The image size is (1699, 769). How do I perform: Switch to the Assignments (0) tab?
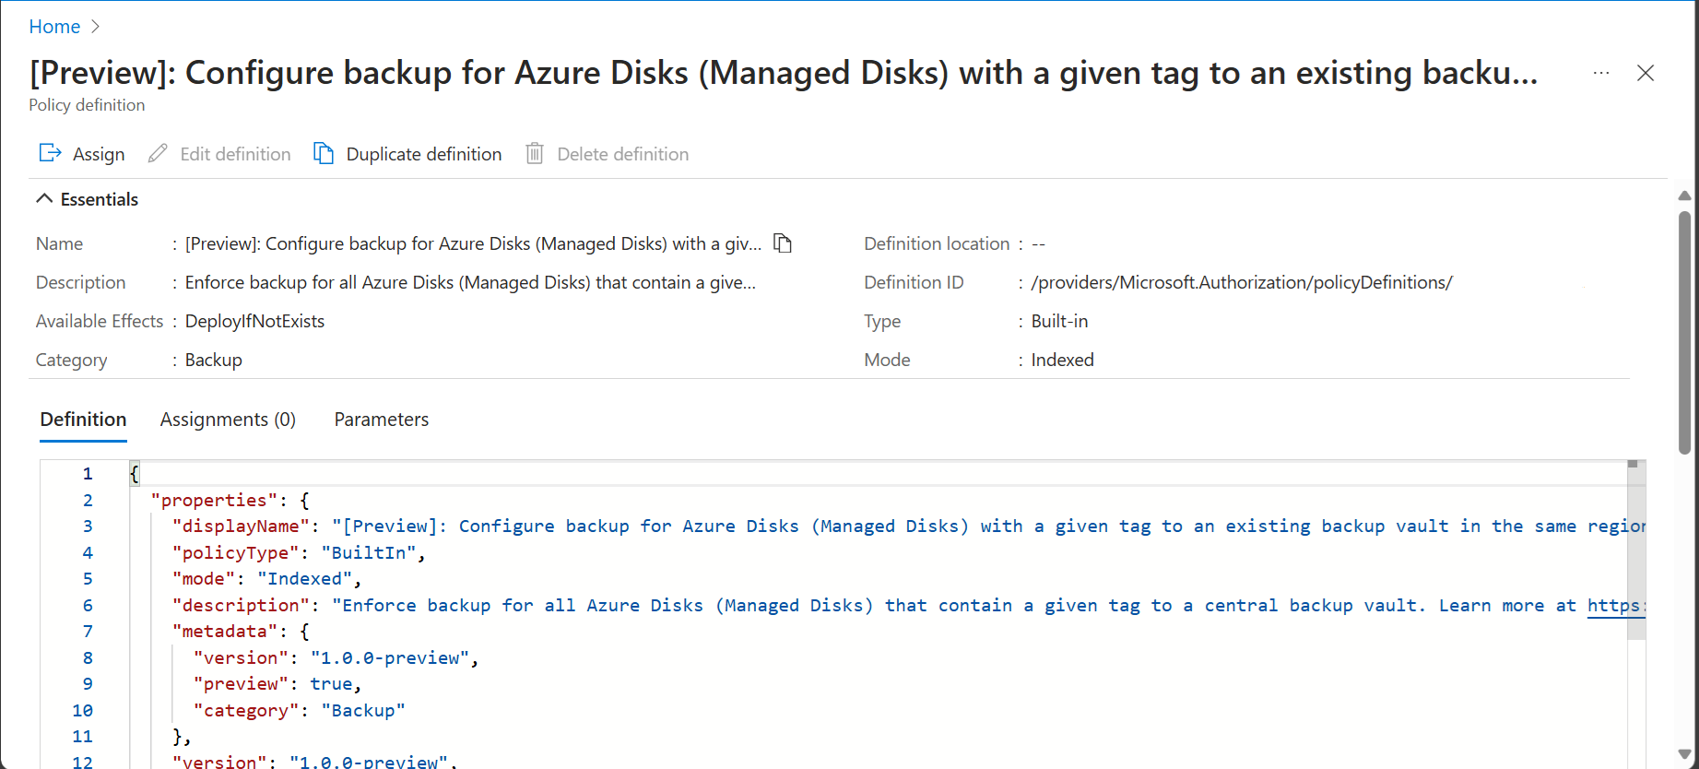[x=228, y=420]
